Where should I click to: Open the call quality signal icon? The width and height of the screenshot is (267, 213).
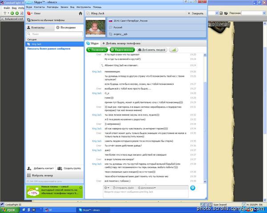(x=174, y=50)
